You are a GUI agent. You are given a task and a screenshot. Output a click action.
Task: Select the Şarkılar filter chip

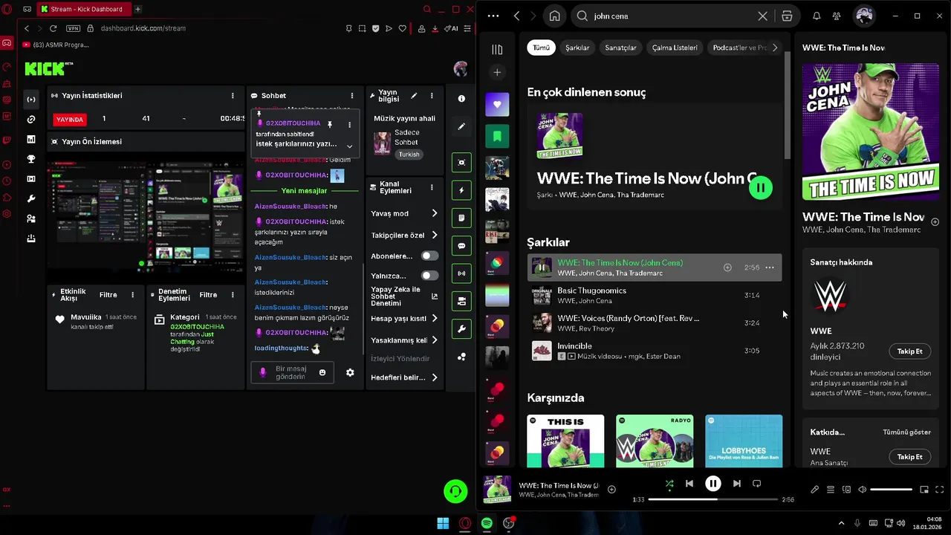[577, 48]
